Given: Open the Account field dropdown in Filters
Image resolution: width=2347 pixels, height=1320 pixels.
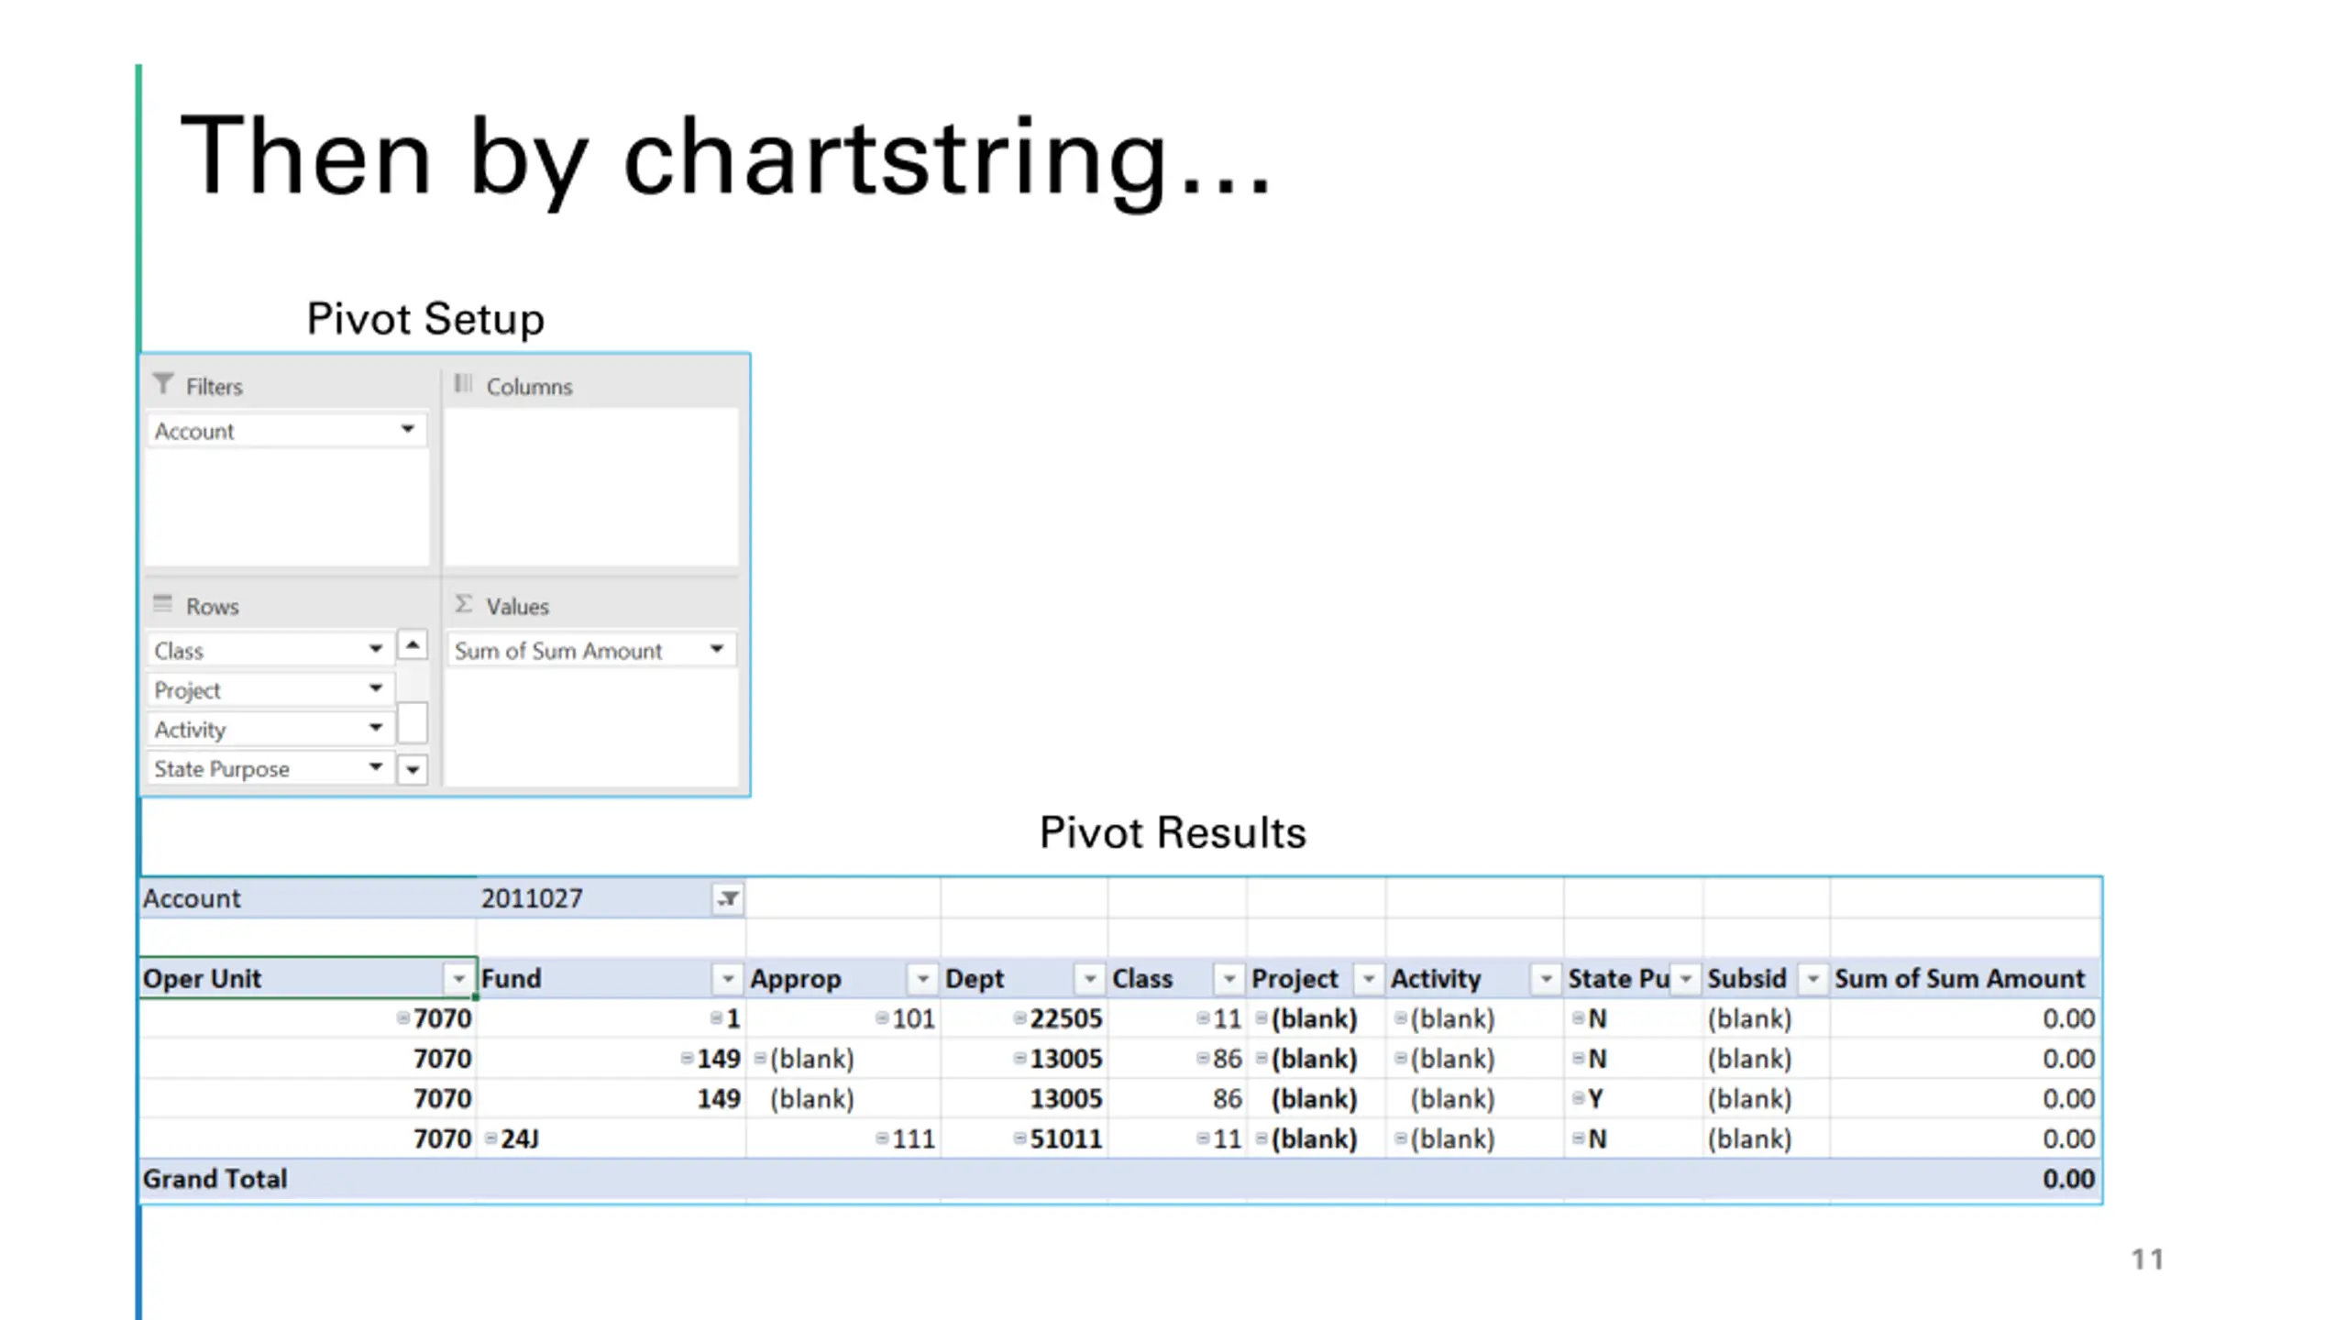Looking at the screenshot, I should (x=408, y=430).
